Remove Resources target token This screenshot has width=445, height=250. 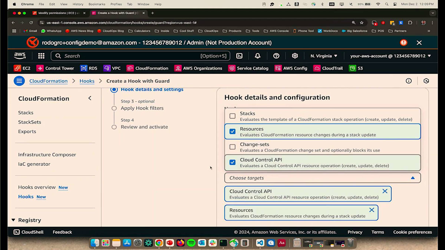pyautogui.click(x=372, y=210)
